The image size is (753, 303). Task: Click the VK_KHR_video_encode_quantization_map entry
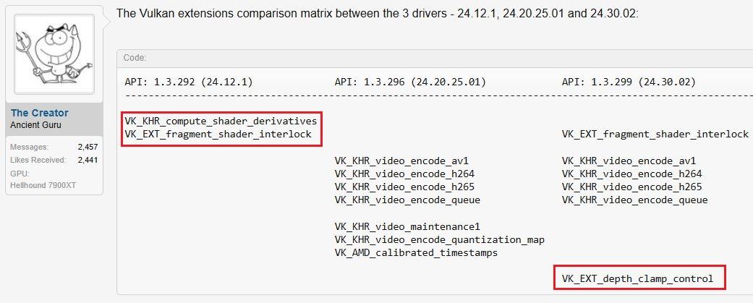pyautogui.click(x=439, y=239)
